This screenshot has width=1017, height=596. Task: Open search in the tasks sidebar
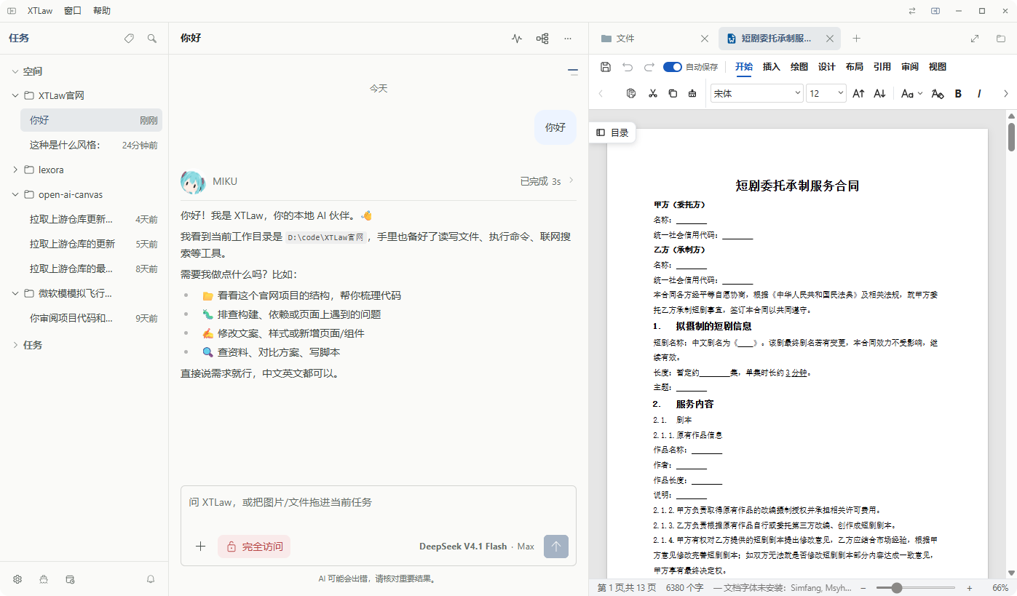pos(152,38)
